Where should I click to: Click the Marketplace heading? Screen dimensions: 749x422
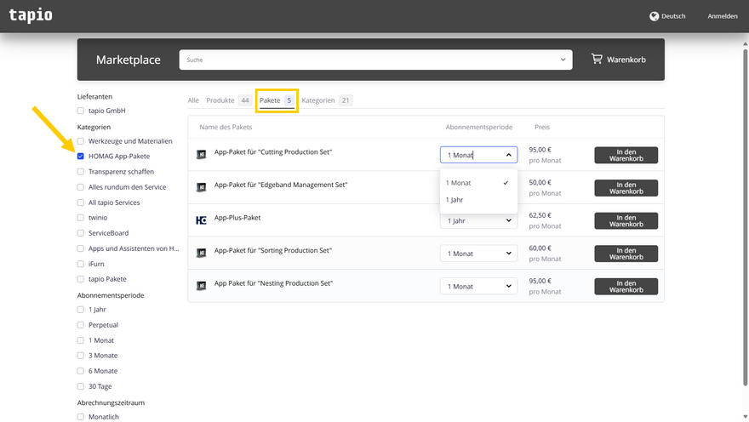(x=128, y=60)
